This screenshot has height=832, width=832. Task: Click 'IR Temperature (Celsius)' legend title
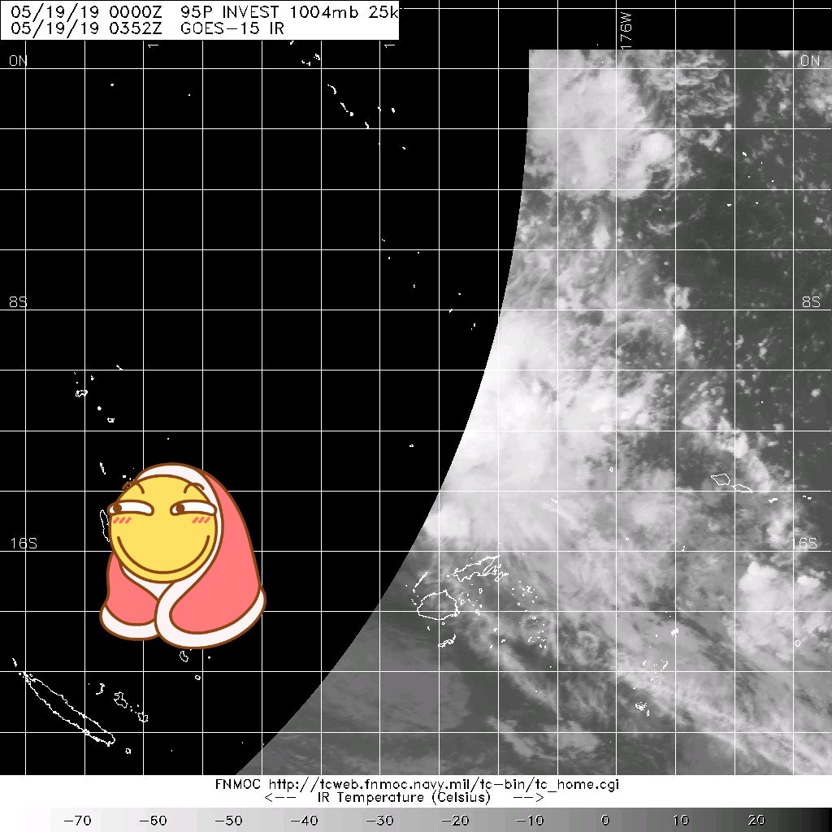click(x=404, y=797)
